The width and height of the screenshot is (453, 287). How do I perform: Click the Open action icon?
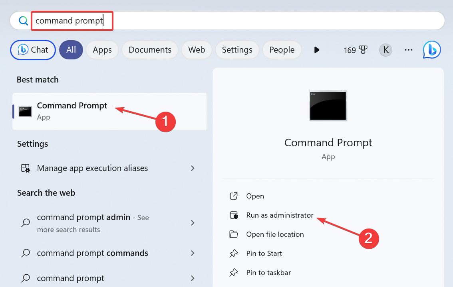click(x=233, y=196)
